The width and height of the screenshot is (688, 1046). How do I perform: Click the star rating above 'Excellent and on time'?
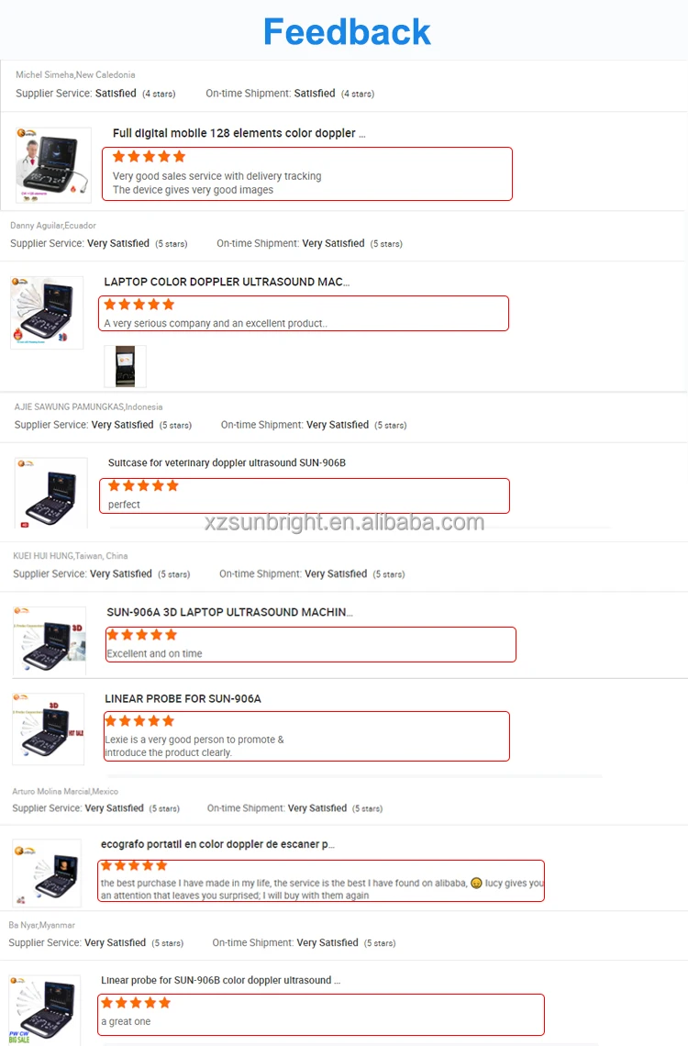(x=142, y=634)
